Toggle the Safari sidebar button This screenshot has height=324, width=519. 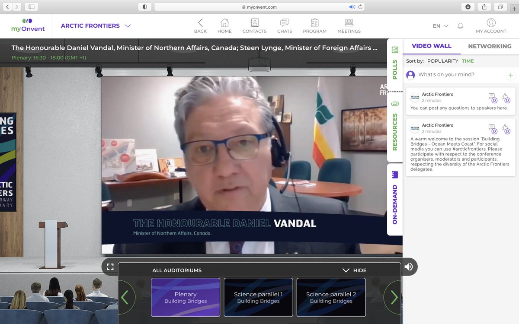point(32,7)
